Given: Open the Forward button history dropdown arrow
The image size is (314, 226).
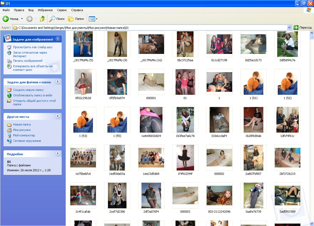Looking at the screenshot, I should [36, 19].
